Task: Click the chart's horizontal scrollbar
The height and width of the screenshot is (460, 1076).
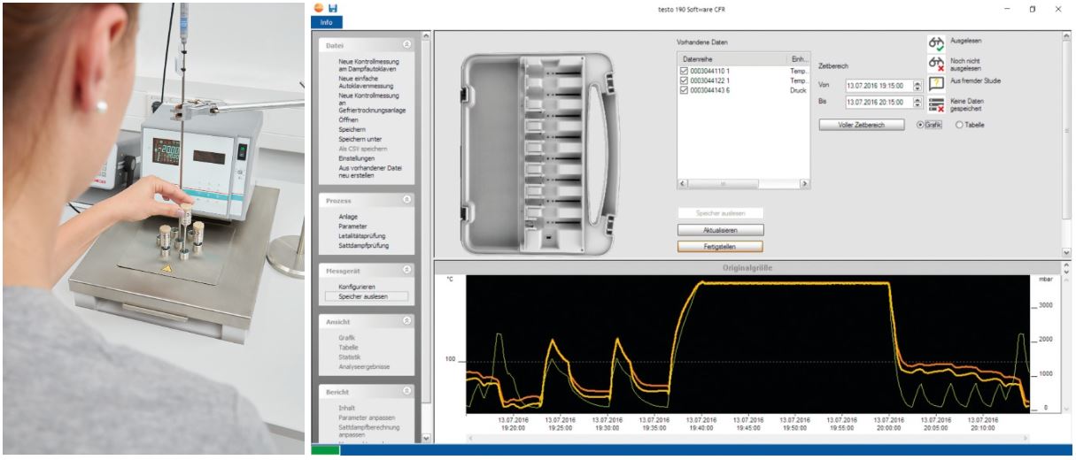Action: (x=748, y=438)
